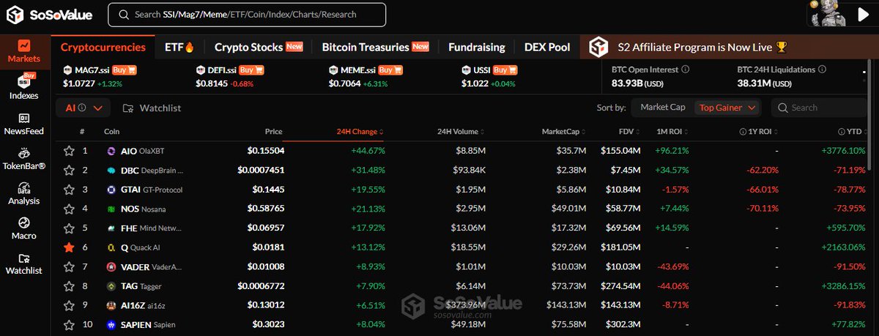Click the AI16Z coin icon
This screenshot has width=879, height=336.
111,305
